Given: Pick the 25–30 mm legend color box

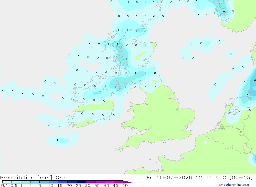Looking at the screenshot, I should point(81,182).
